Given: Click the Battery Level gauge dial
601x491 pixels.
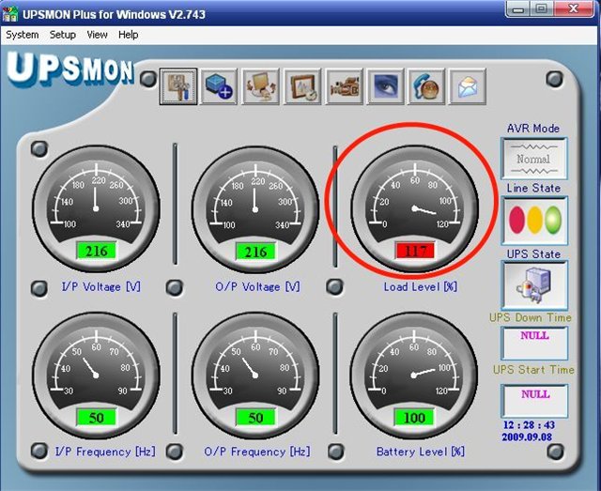Looking at the screenshot, I should 414,375.
